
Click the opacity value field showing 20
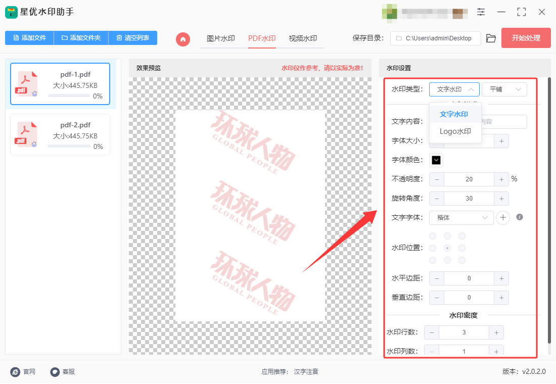point(469,179)
